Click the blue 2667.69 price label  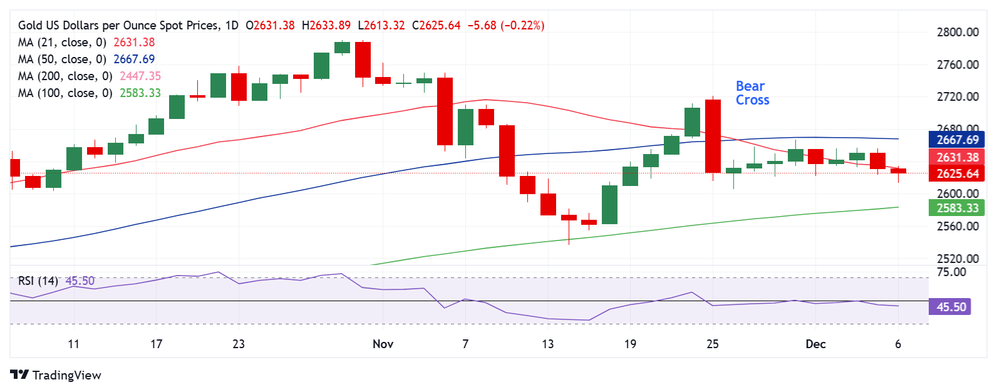point(957,140)
